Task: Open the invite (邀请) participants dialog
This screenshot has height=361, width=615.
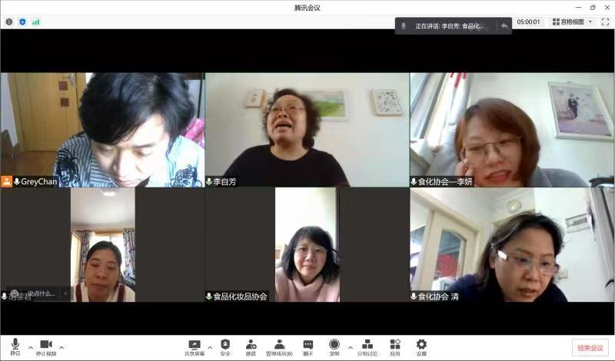Action: click(x=251, y=346)
